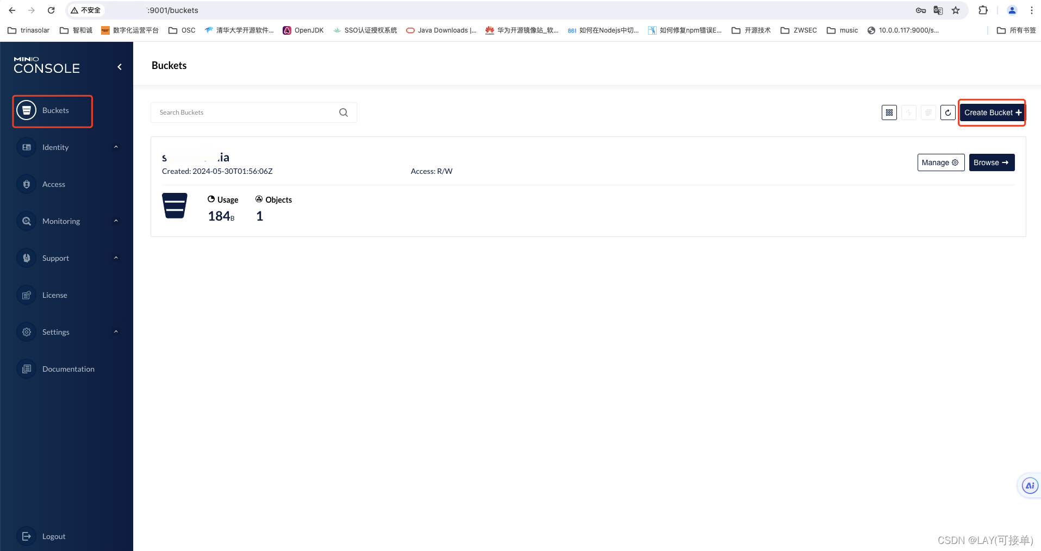Image resolution: width=1041 pixels, height=551 pixels.
Task: Click the Logout option at the bottom
Action: point(53,536)
